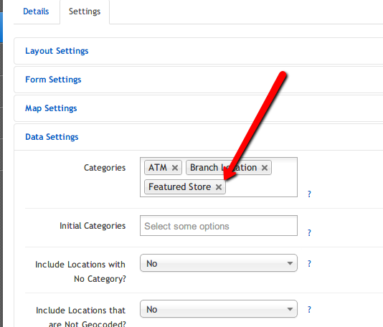Image resolution: width=383 pixels, height=327 pixels.
Task: Expand the Form Settings section
Action: (53, 80)
